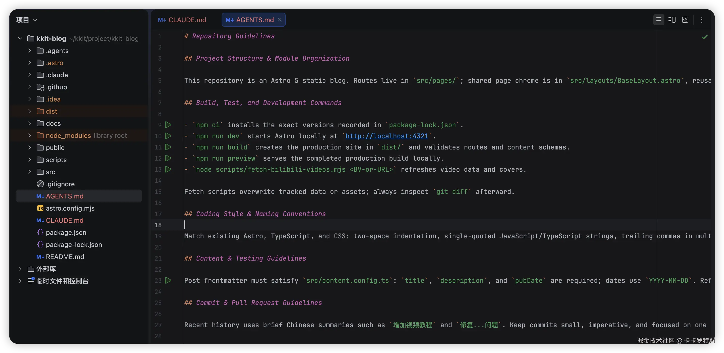Click the dist folder icon
The width and height of the screenshot is (724, 353).
tap(40, 111)
